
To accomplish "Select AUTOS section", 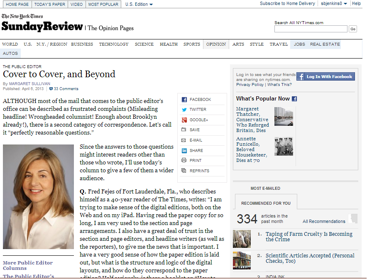I will tap(10, 54).
